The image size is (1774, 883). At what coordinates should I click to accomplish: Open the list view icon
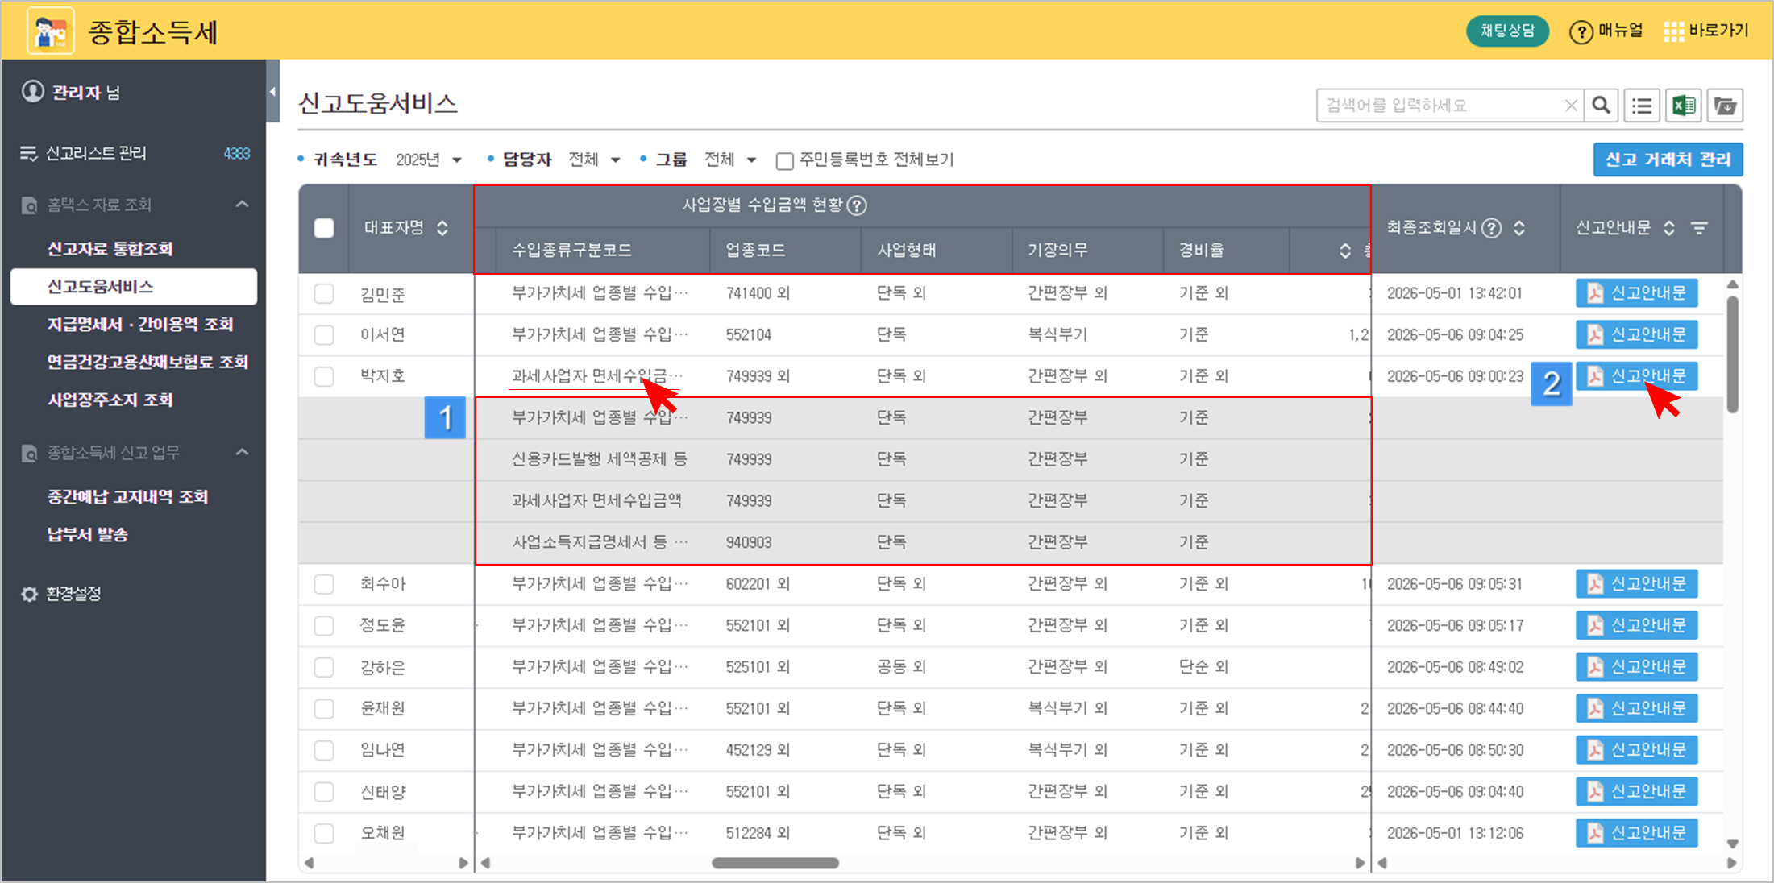[1642, 106]
